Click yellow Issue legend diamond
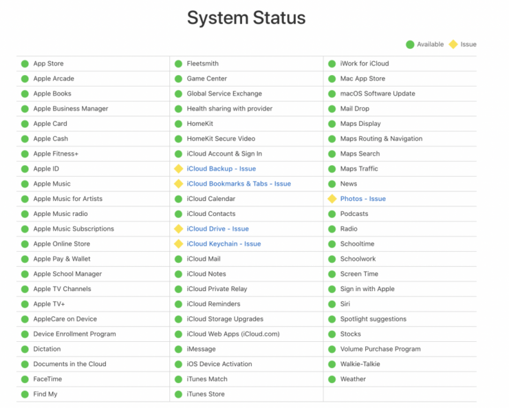 click(453, 45)
